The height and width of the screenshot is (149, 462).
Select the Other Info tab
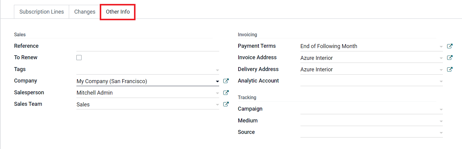point(118,12)
